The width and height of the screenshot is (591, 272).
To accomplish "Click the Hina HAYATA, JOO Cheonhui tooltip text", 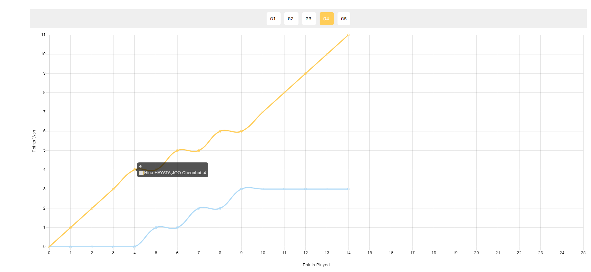I will pyautogui.click(x=175, y=173).
